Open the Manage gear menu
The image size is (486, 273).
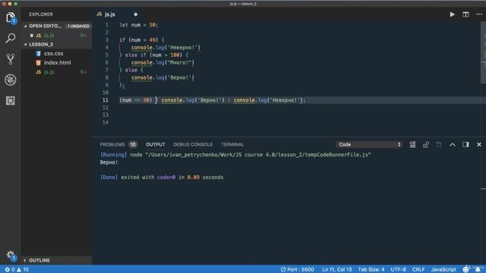pos(11,256)
